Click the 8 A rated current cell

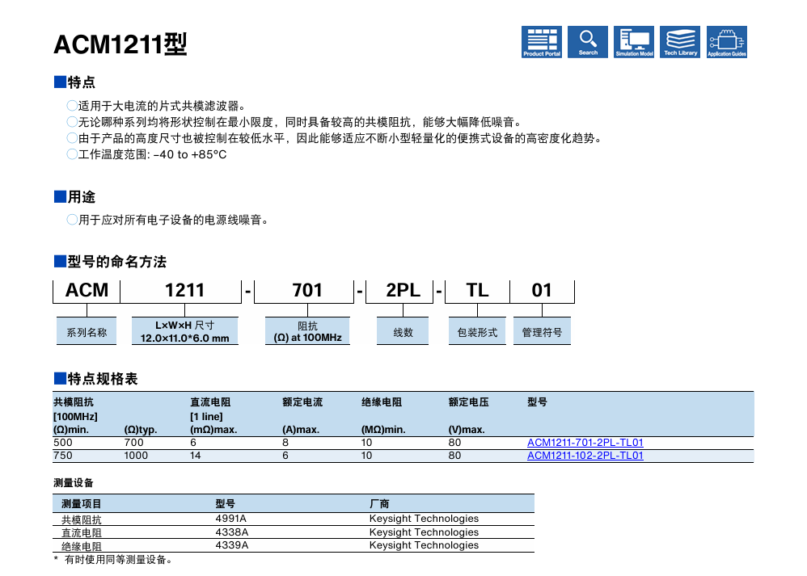285,442
